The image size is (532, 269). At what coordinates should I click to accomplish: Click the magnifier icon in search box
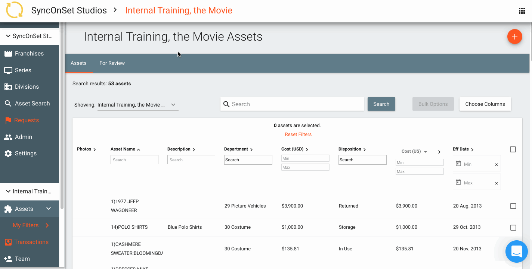pyautogui.click(x=226, y=104)
